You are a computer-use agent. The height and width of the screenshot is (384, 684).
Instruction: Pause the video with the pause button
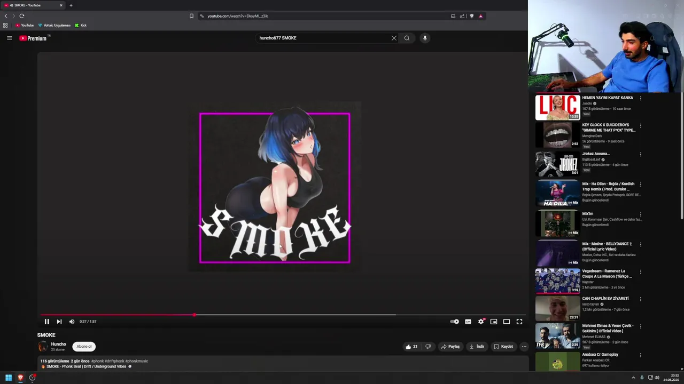(46, 322)
